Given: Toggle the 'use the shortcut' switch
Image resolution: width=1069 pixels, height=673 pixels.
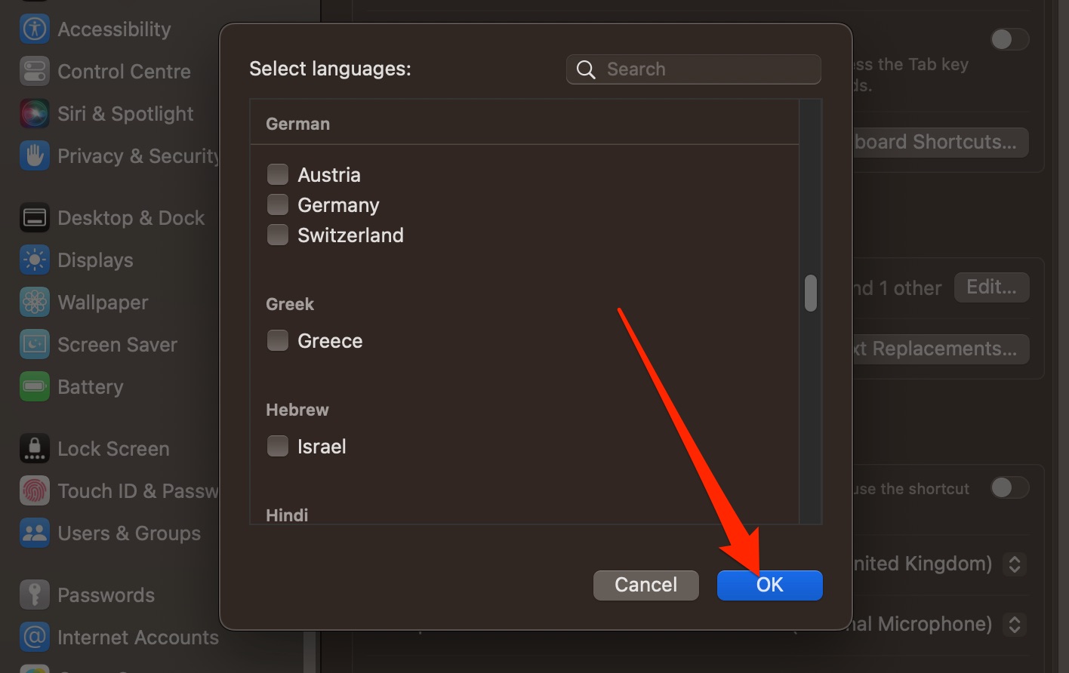Looking at the screenshot, I should point(1009,487).
